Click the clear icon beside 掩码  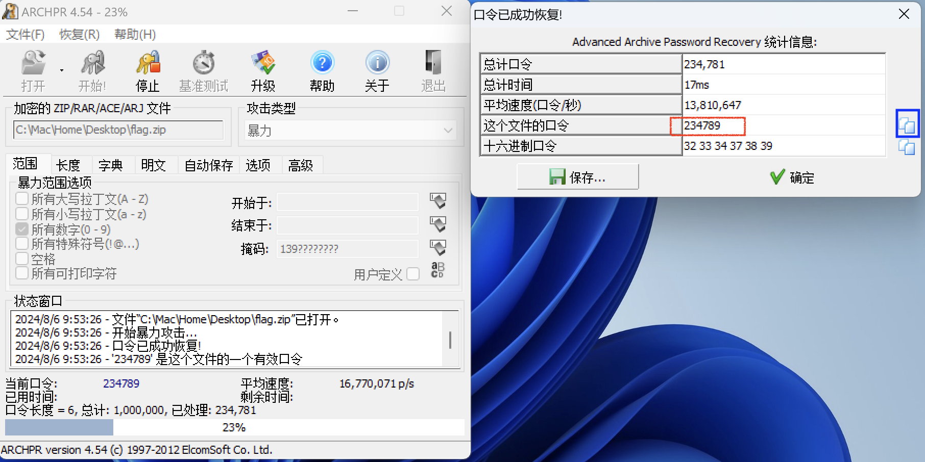coord(438,247)
